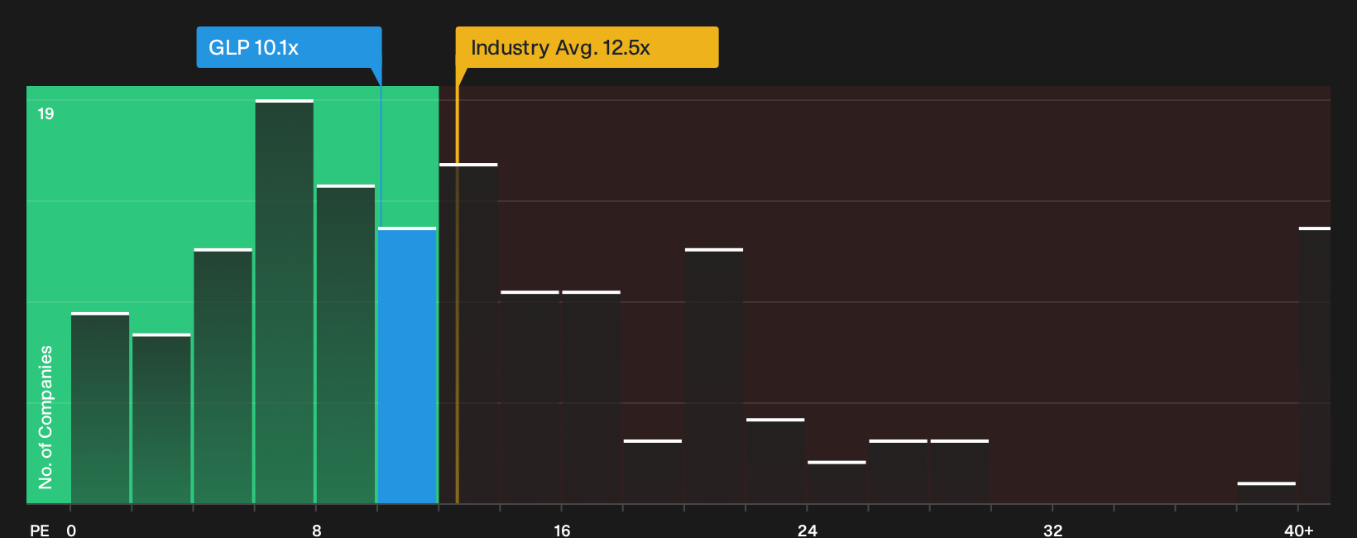Image resolution: width=1357 pixels, height=538 pixels.
Task: Click the second bar, PE 2 to 4
Action: (x=161, y=419)
